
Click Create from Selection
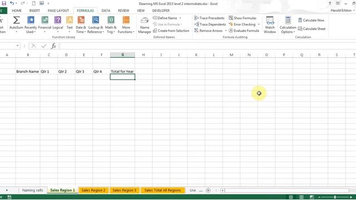(x=171, y=31)
